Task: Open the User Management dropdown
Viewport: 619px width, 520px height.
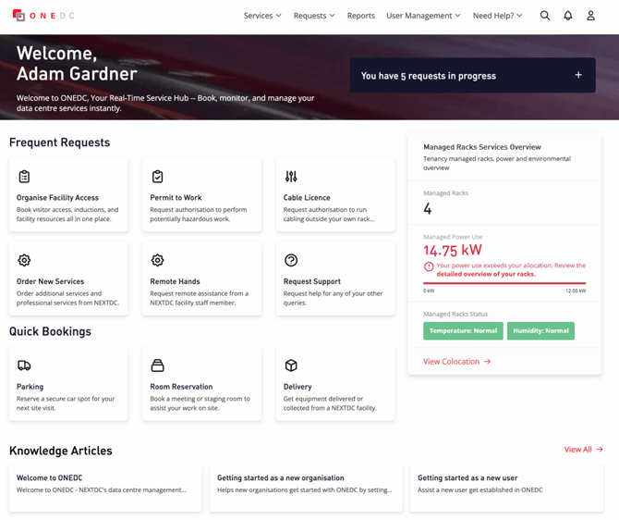Action: [x=423, y=16]
